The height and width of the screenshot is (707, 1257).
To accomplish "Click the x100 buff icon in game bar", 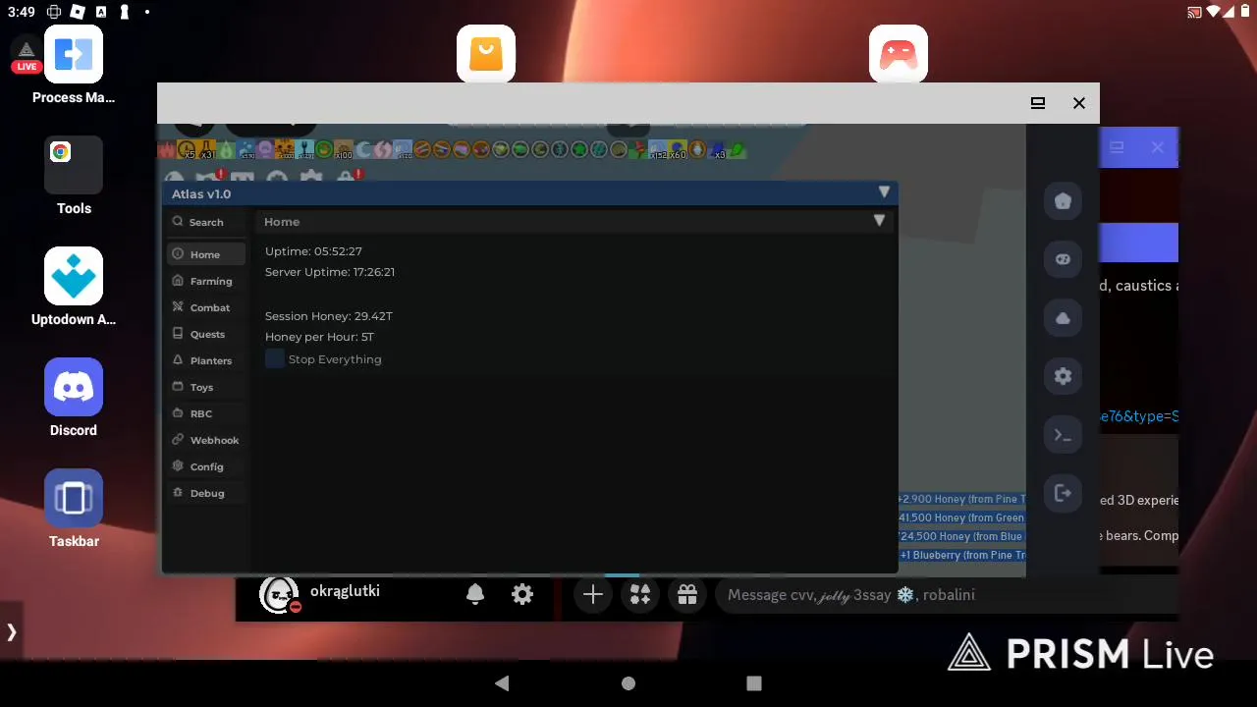I will [343, 150].
